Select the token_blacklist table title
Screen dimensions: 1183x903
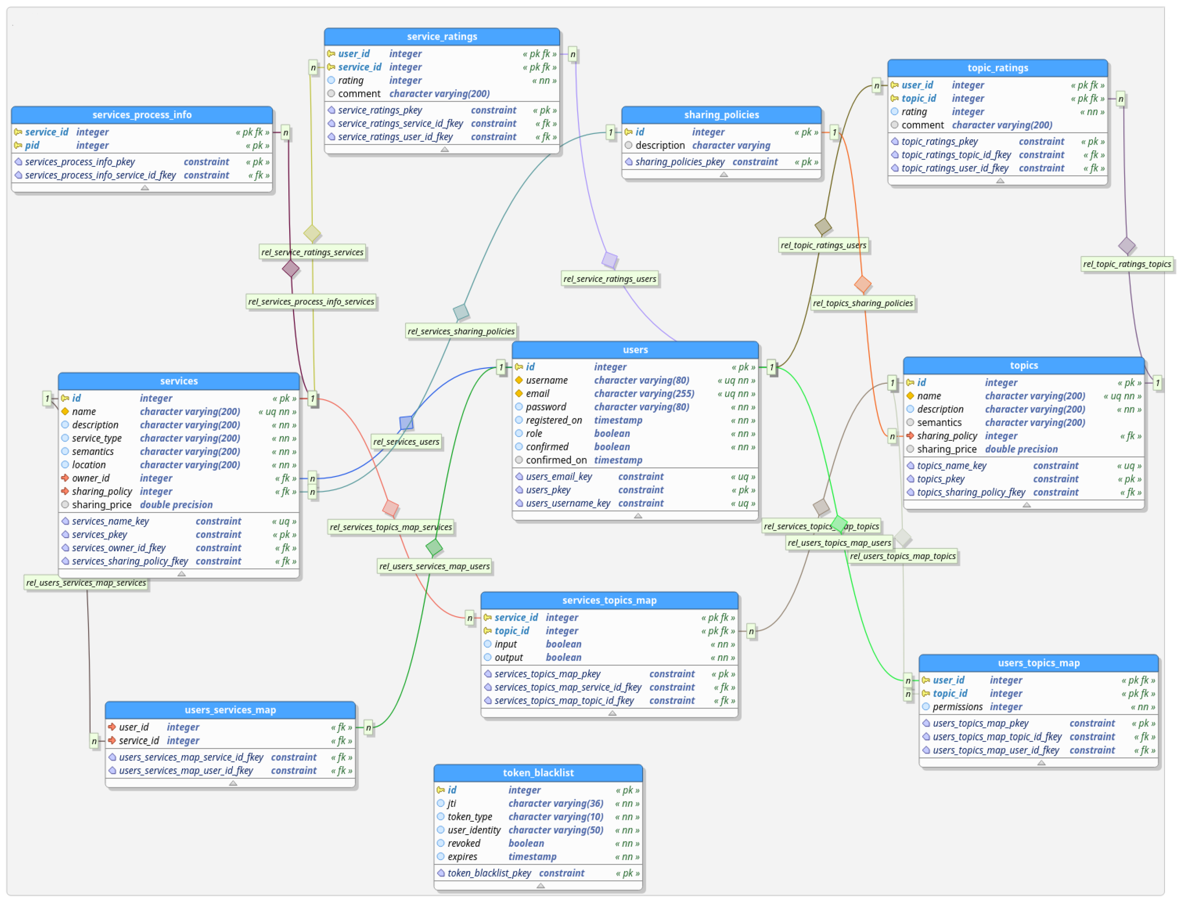point(538,773)
